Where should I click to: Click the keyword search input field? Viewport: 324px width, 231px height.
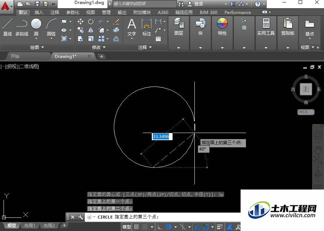(145, 4)
